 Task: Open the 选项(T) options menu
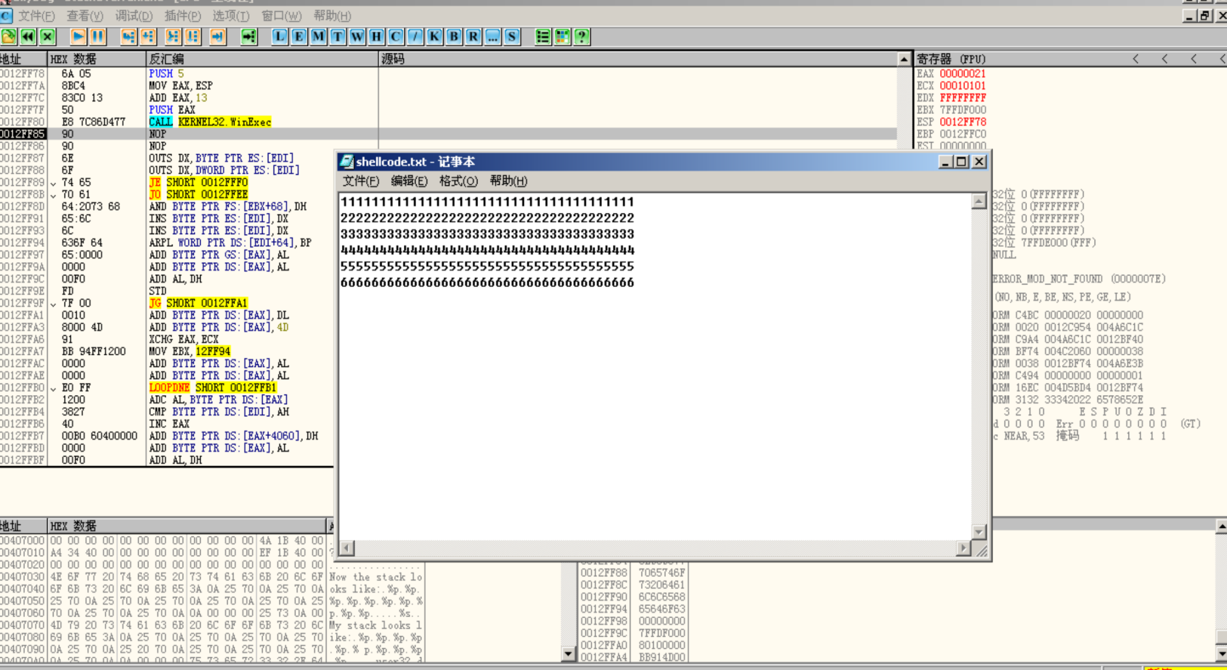pyautogui.click(x=231, y=15)
